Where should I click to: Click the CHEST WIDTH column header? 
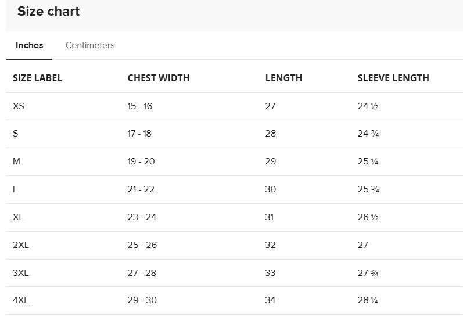point(159,78)
